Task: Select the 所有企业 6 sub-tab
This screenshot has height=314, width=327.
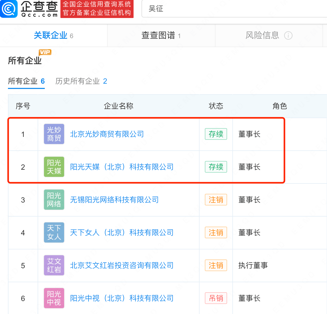Action: [26, 81]
